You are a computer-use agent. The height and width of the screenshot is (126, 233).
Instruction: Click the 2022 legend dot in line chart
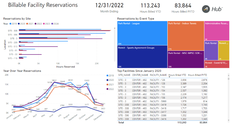coord(108,89)
